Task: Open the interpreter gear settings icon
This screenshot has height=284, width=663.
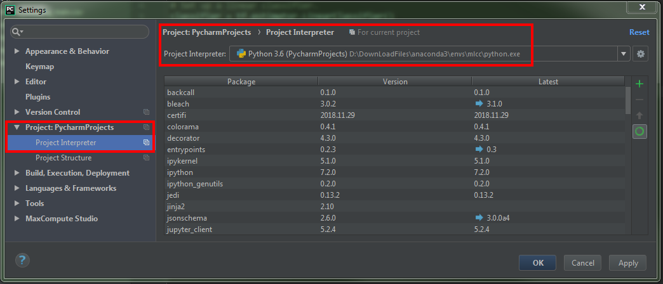Action: [x=641, y=54]
